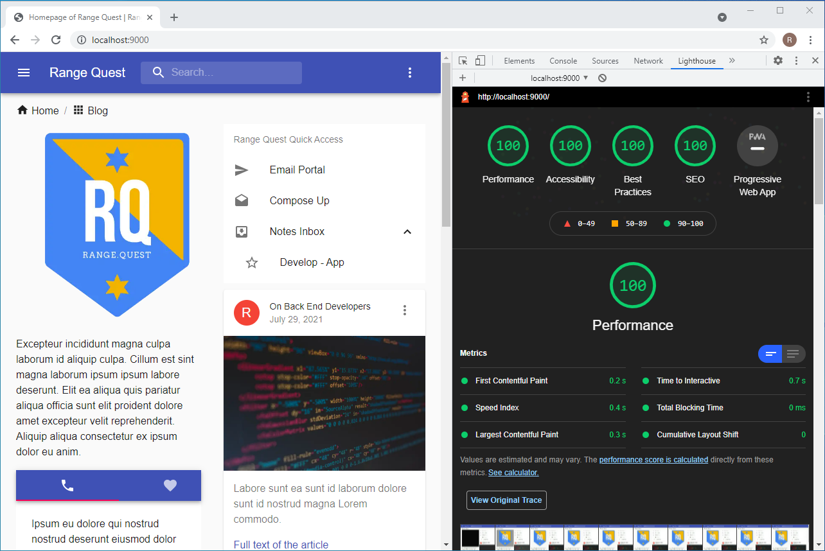Click the star icon next to Develop - App

click(x=252, y=263)
